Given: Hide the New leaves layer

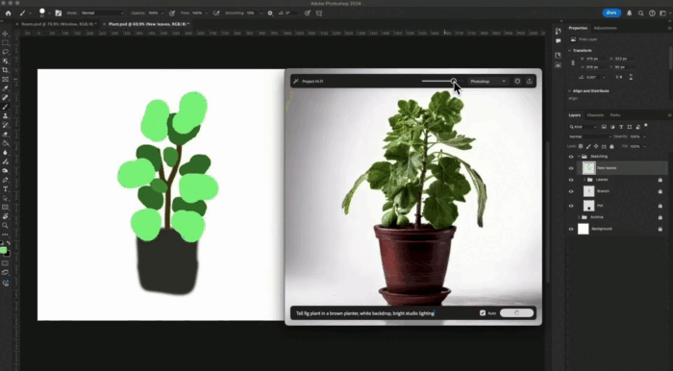Looking at the screenshot, I should click(571, 168).
